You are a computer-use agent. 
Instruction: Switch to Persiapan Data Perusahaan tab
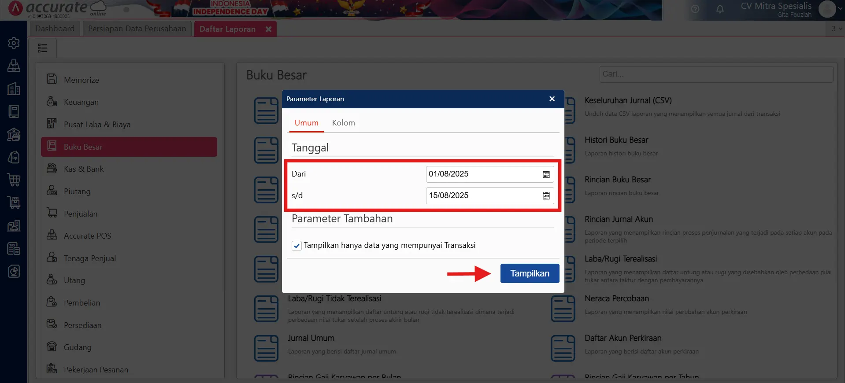click(137, 29)
